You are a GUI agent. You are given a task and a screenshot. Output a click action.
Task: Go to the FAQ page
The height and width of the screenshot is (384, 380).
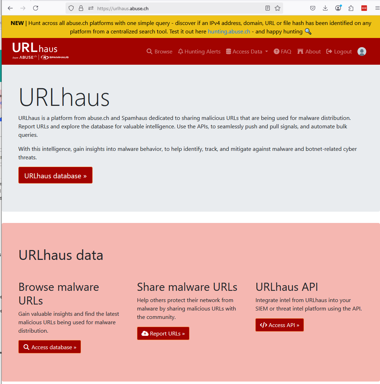[282, 51]
